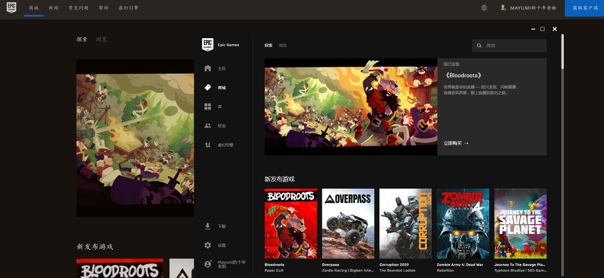The image size is (604, 278).
Task: Click the 新发布游戏 heading inside the launcher
Action: tap(279, 179)
